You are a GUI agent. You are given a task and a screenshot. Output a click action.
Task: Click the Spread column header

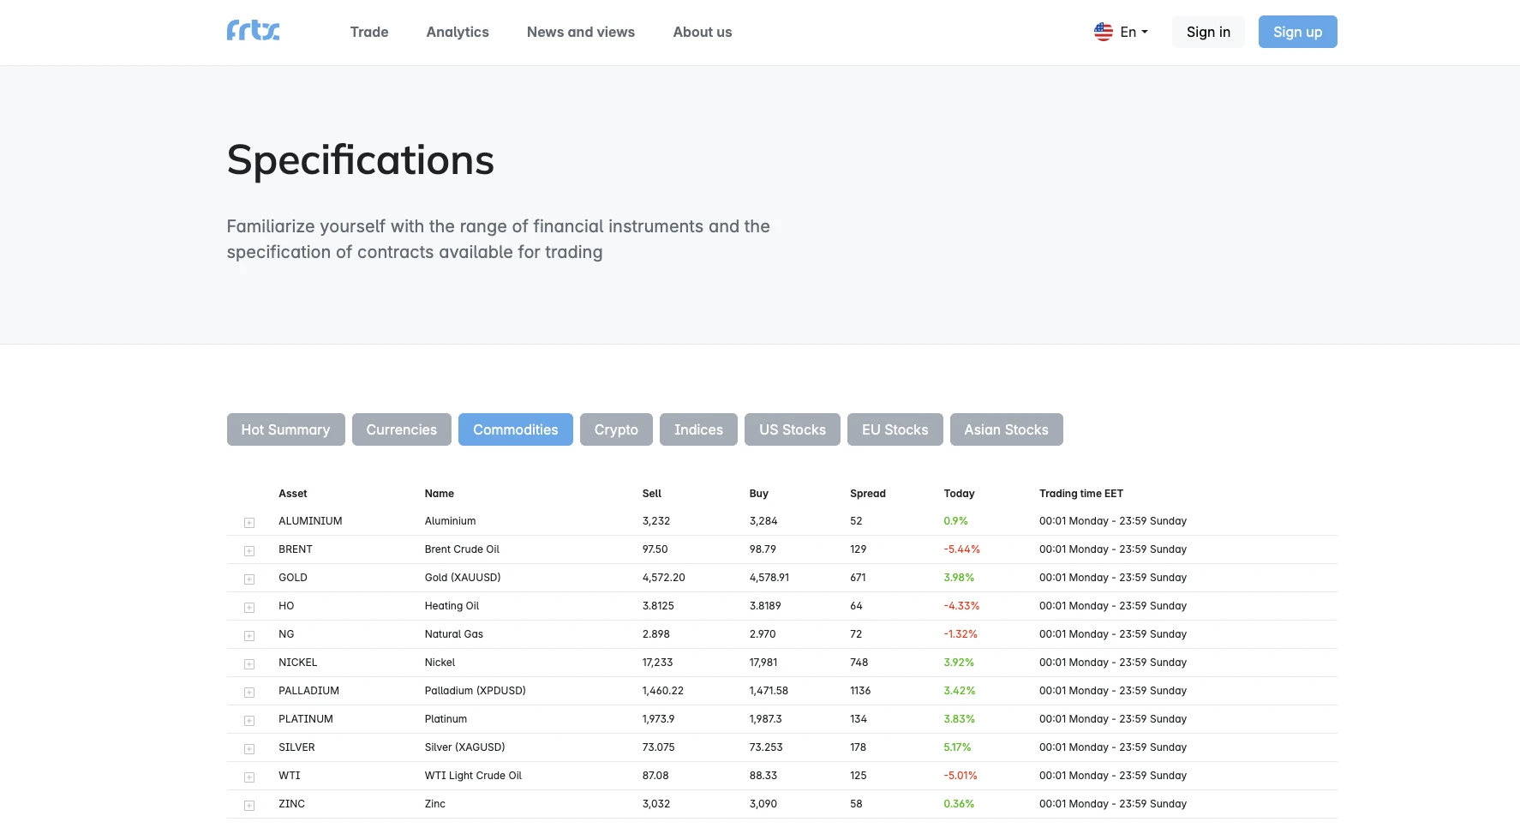click(867, 494)
